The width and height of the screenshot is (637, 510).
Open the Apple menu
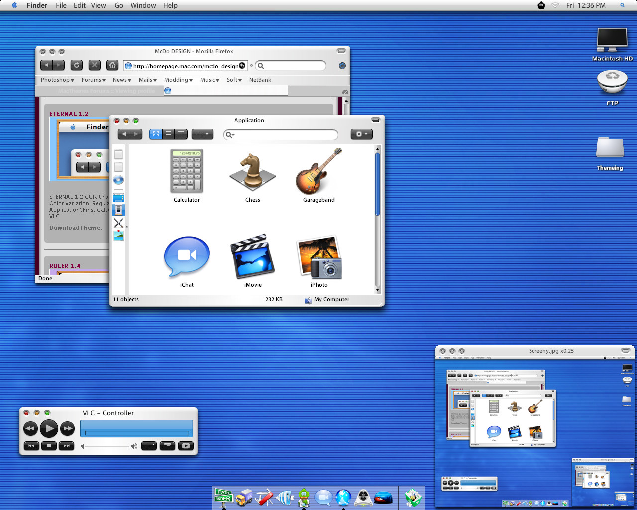[14, 5]
